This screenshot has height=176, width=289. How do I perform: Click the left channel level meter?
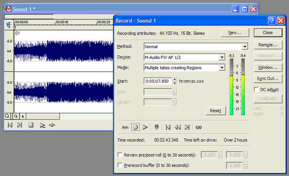click(x=232, y=87)
